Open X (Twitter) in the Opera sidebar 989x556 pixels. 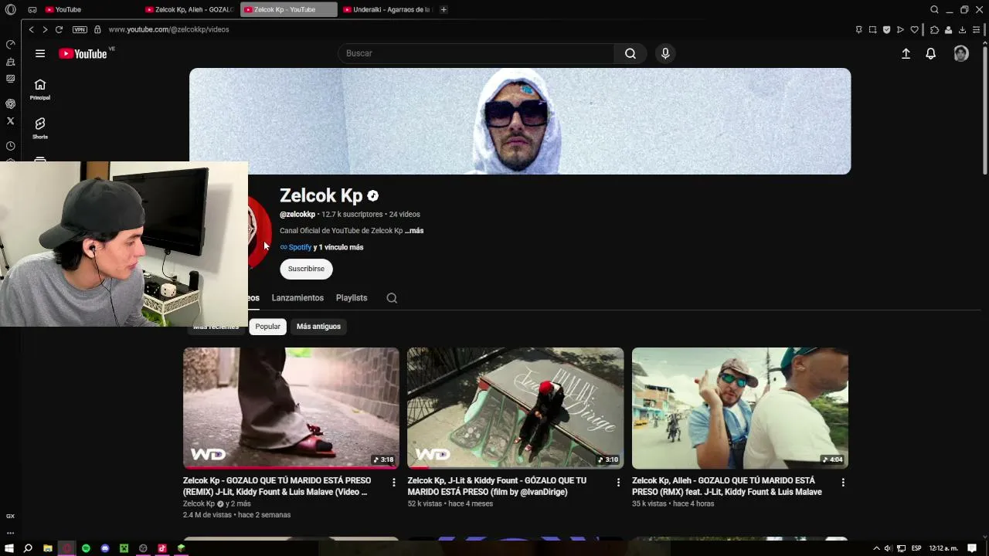(10, 120)
